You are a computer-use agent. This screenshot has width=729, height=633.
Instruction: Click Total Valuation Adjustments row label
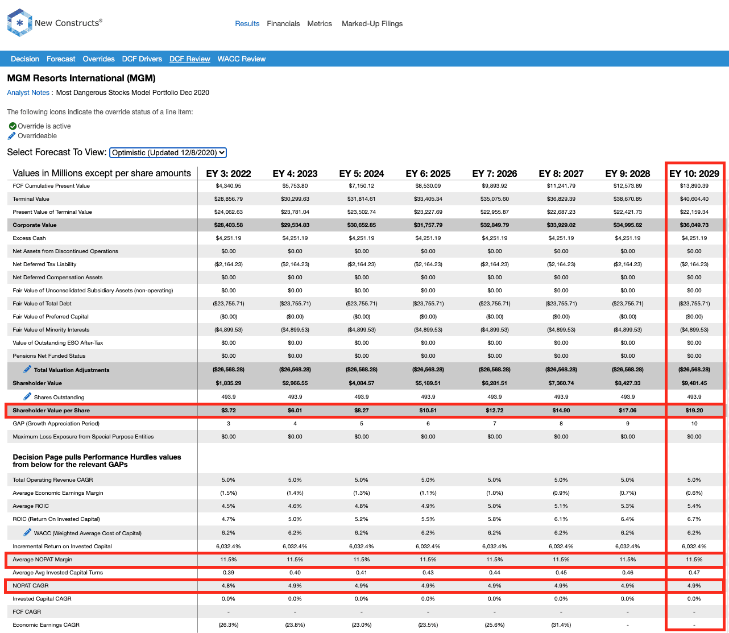72,370
